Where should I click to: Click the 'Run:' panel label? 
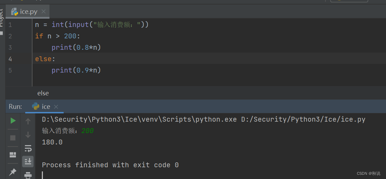[x=15, y=106]
